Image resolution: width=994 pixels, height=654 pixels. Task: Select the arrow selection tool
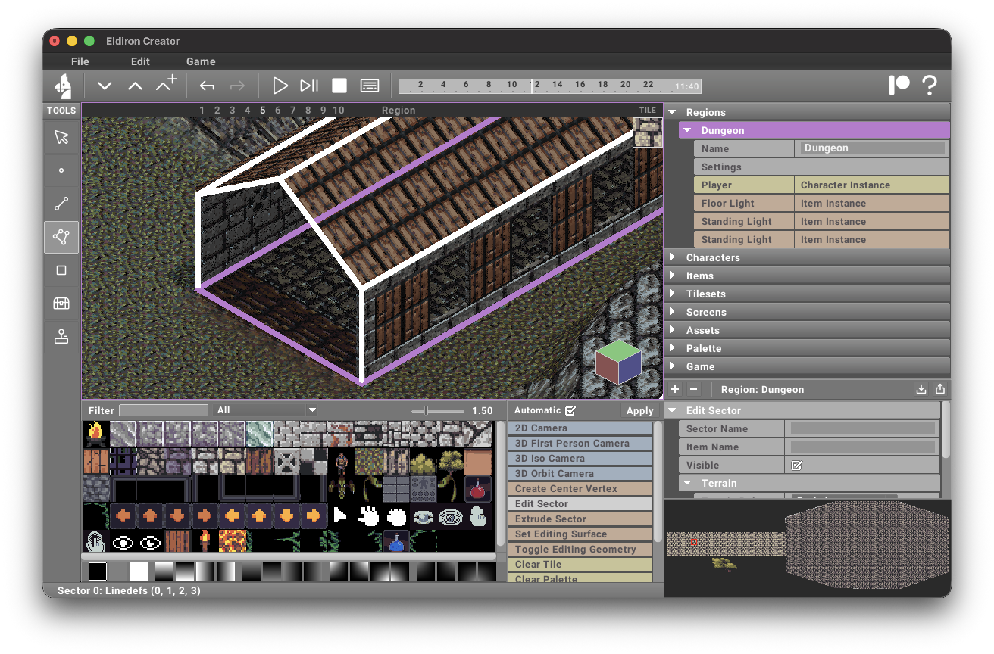[61, 137]
